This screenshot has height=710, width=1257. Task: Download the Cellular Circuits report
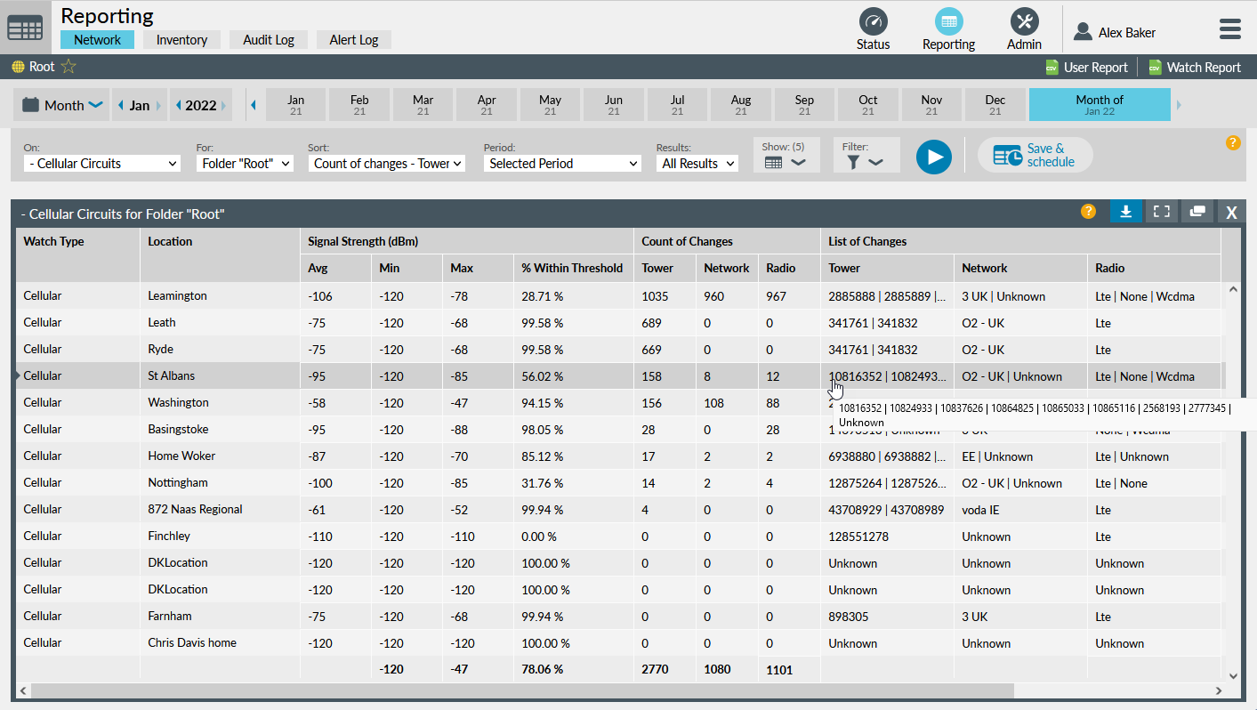point(1125,211)
